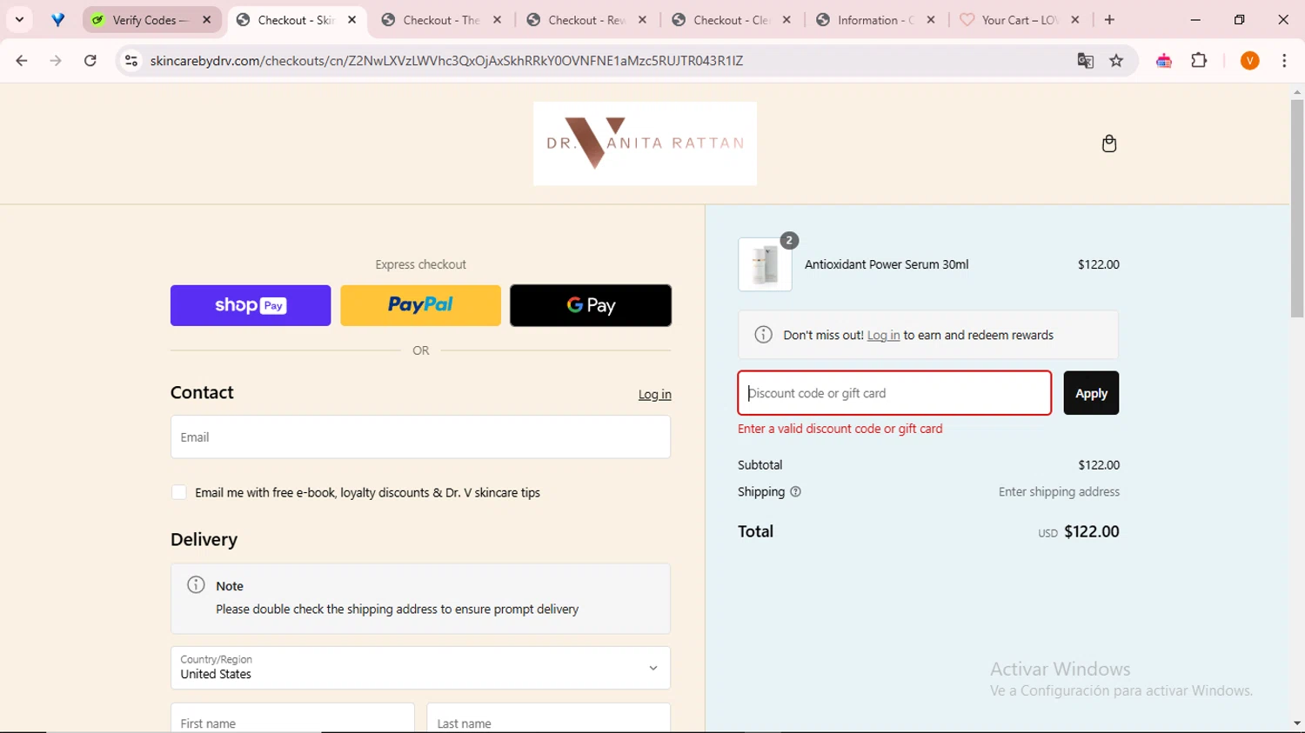Click the page vertical scrollbar
The image size is (1305, 733).
coord(1297,209)
